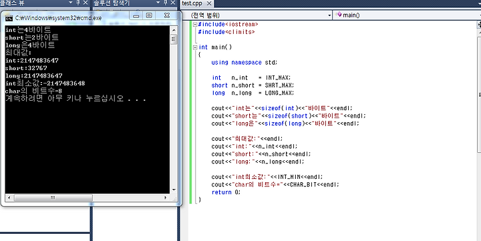Click the #include<climits> code line

click(226, 32)
